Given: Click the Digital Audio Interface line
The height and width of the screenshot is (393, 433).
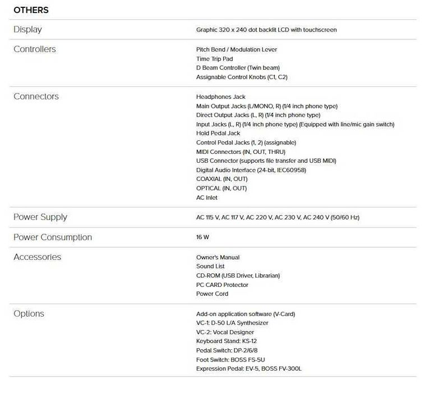Looking at the screenshot, I should 251,170.
